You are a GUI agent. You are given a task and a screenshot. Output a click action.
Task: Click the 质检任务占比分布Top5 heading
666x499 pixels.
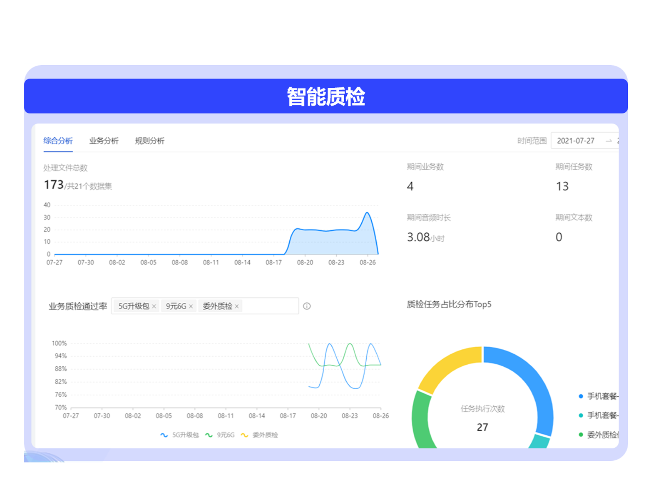449,304
